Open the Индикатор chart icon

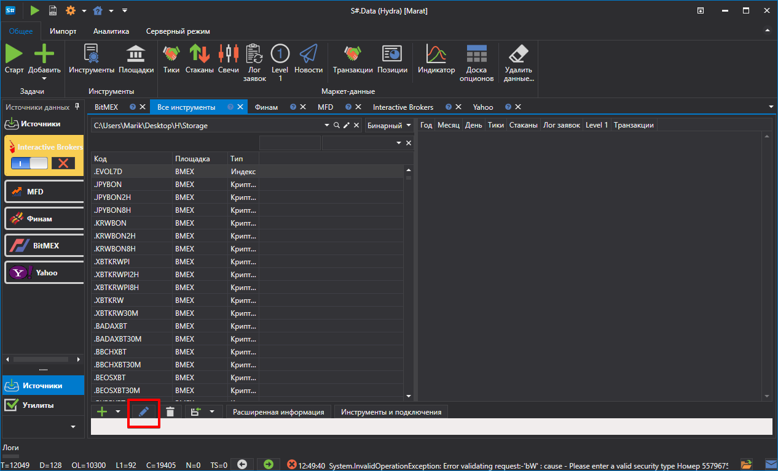pyautogui.click(x=436, y=53)
